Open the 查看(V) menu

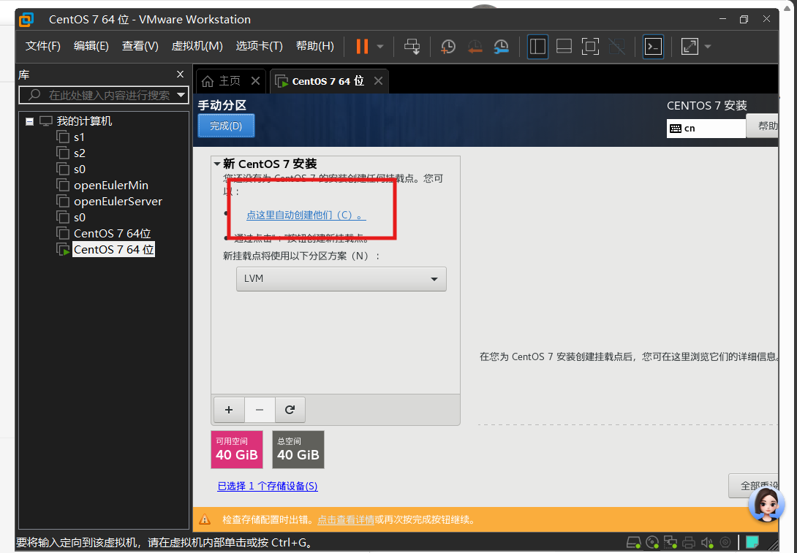140,46
